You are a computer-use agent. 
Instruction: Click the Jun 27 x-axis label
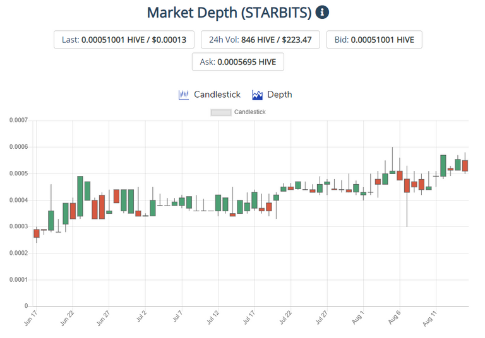104,318
